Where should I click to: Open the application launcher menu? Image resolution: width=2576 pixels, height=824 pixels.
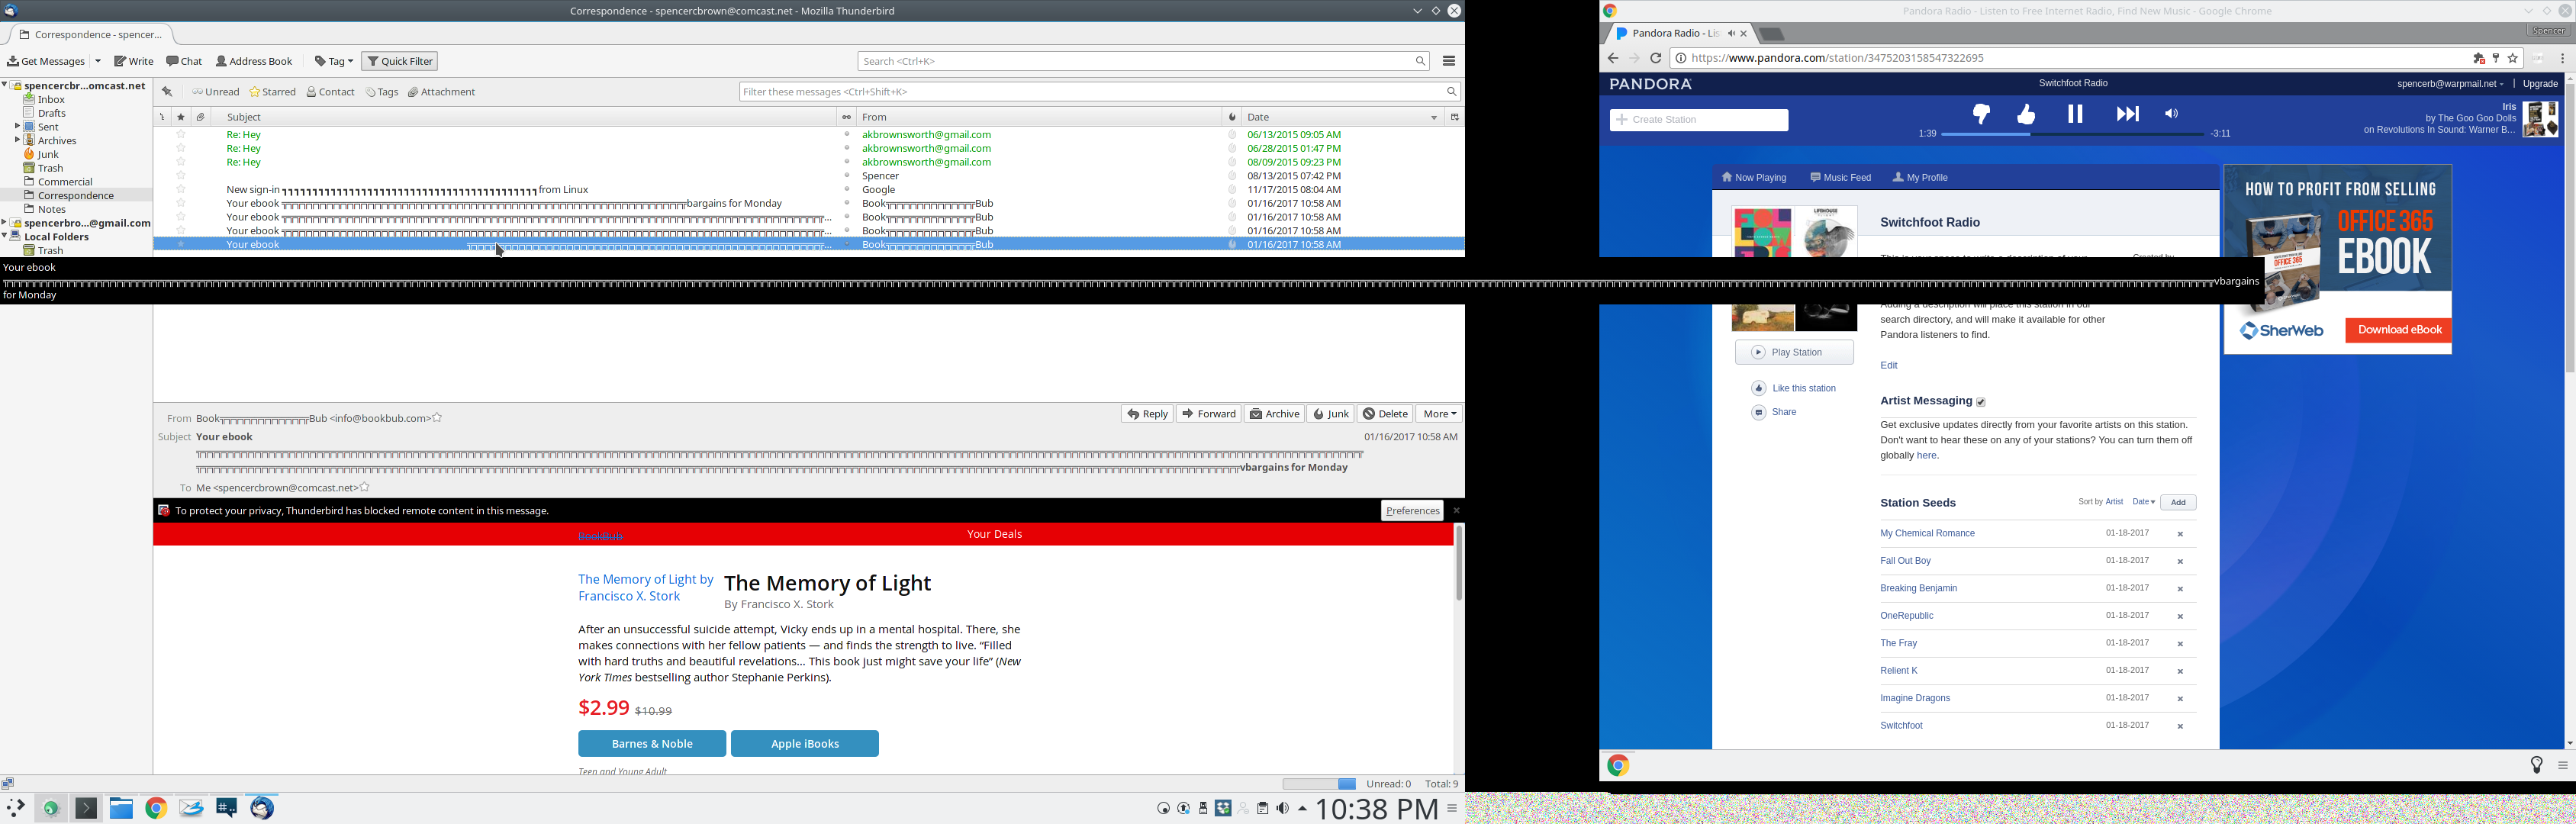point(16,808)
